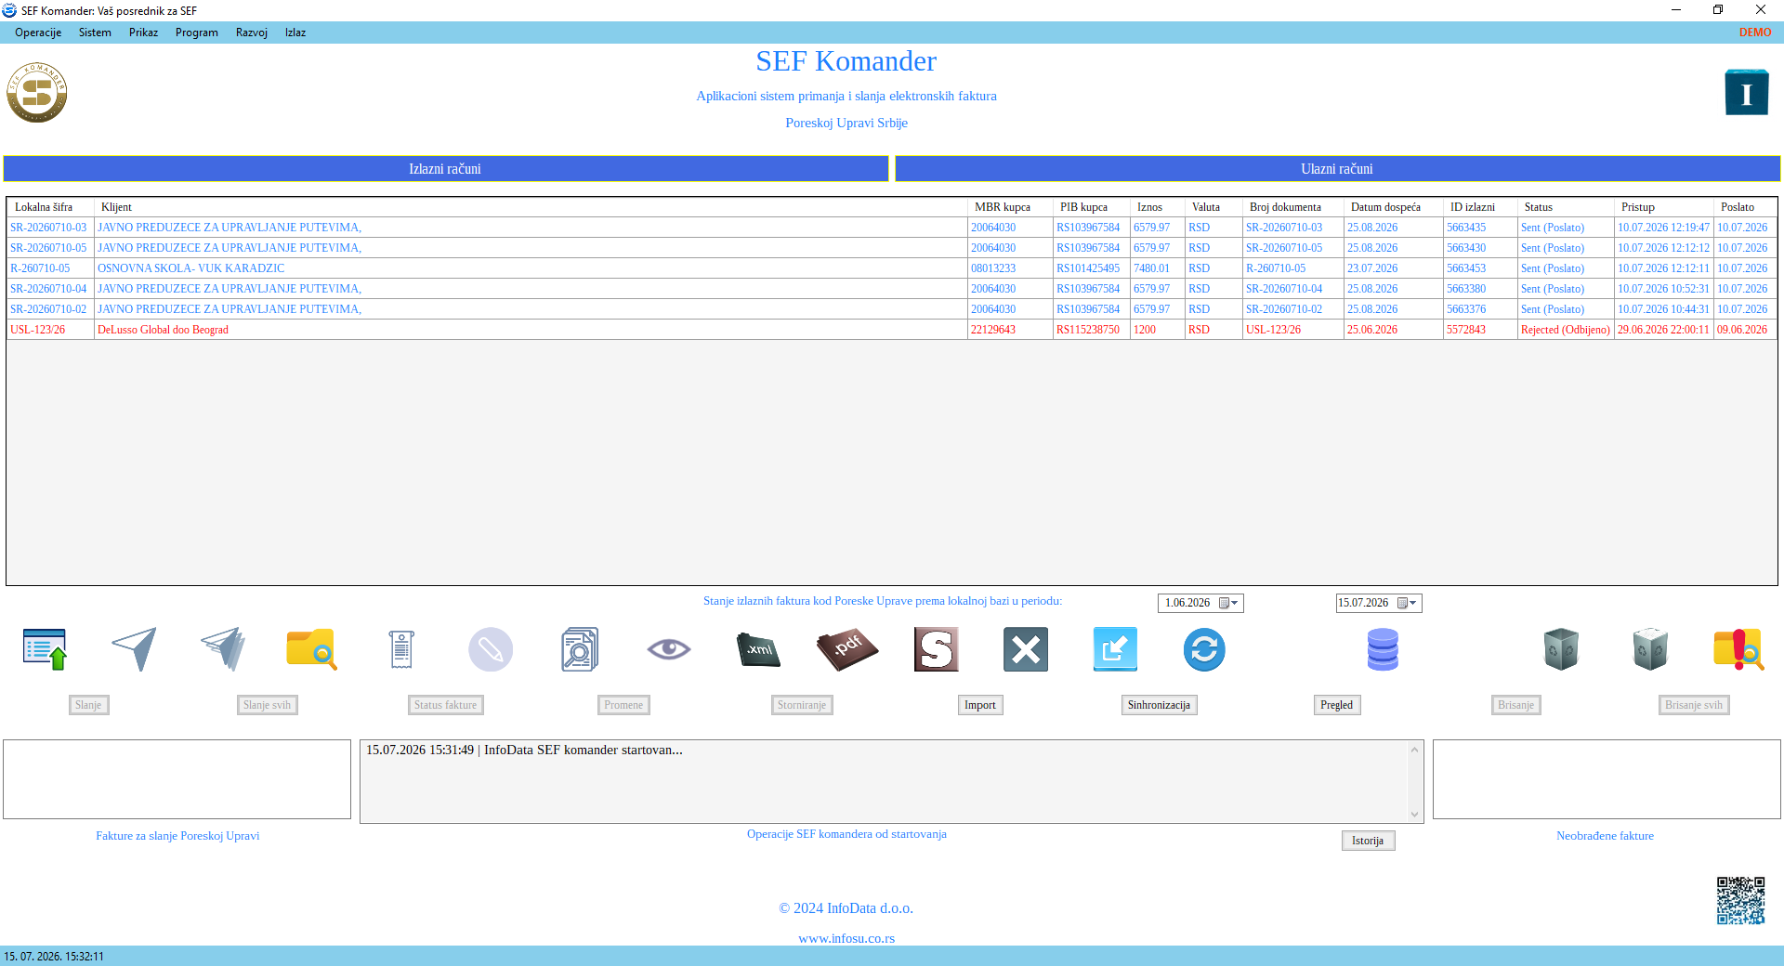Select row SR-20260710-05 in invoice table
The height and width of the screenshot is (966, 1784).
click(x=891, y=248)
